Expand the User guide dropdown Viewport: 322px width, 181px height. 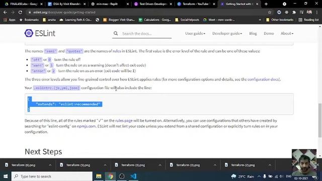click(195, 33)
